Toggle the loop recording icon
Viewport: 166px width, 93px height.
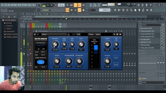click(84, 5)
